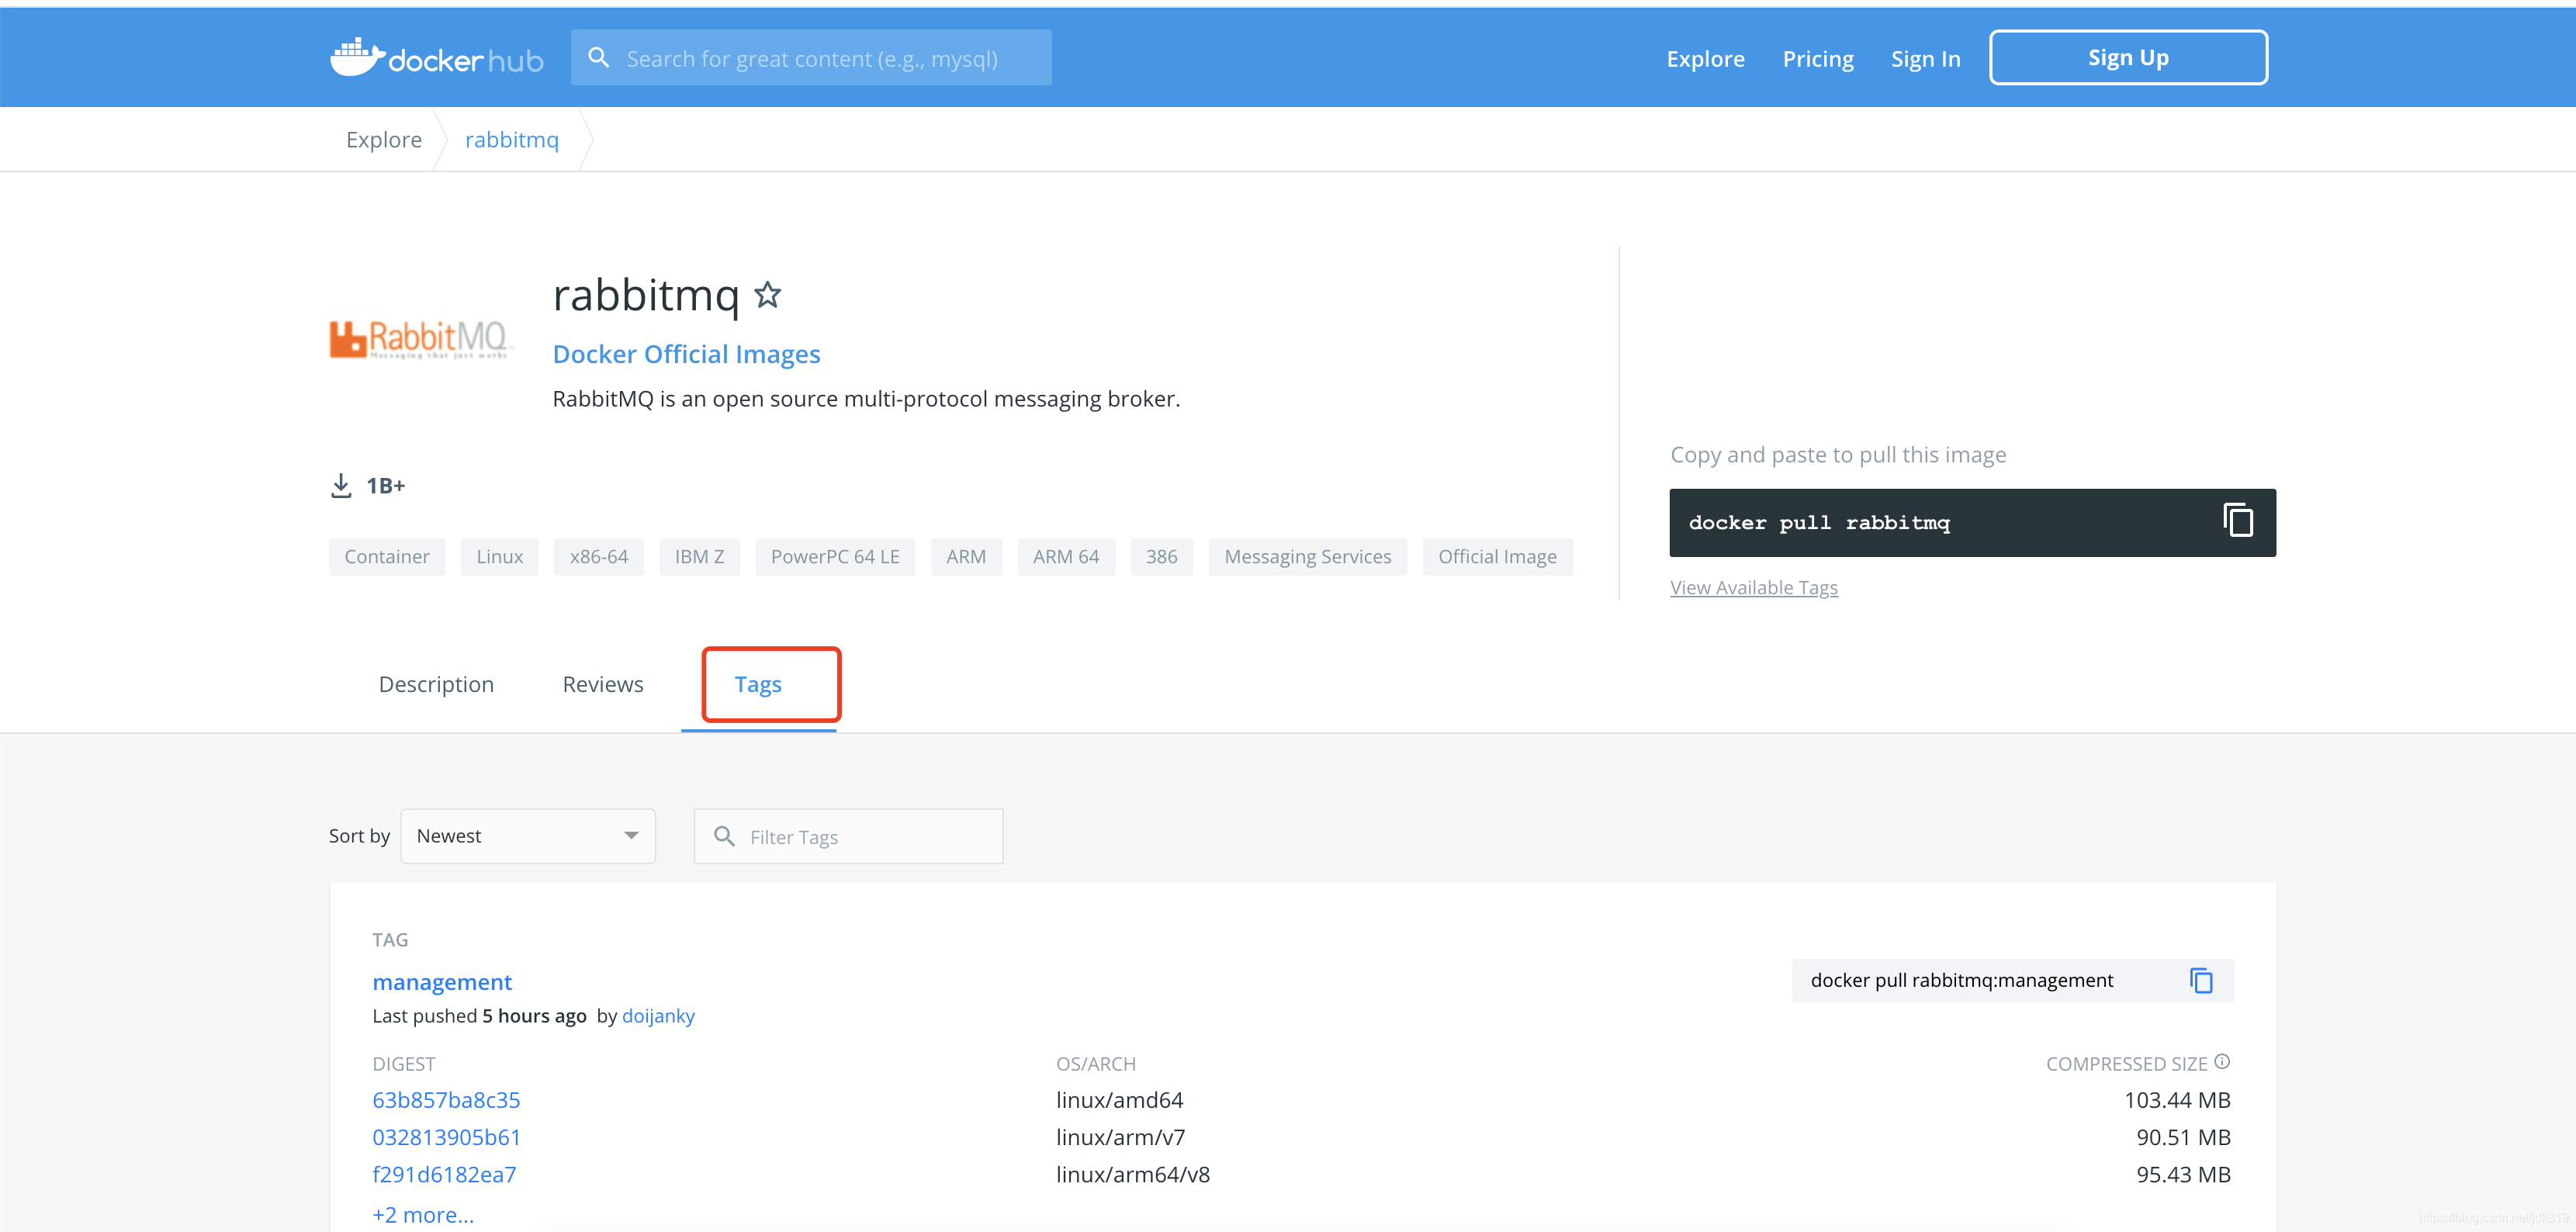Copy the docker pull rabbitmq command
This screenshot has height=1232, width=2576.
coord(2237,521)
